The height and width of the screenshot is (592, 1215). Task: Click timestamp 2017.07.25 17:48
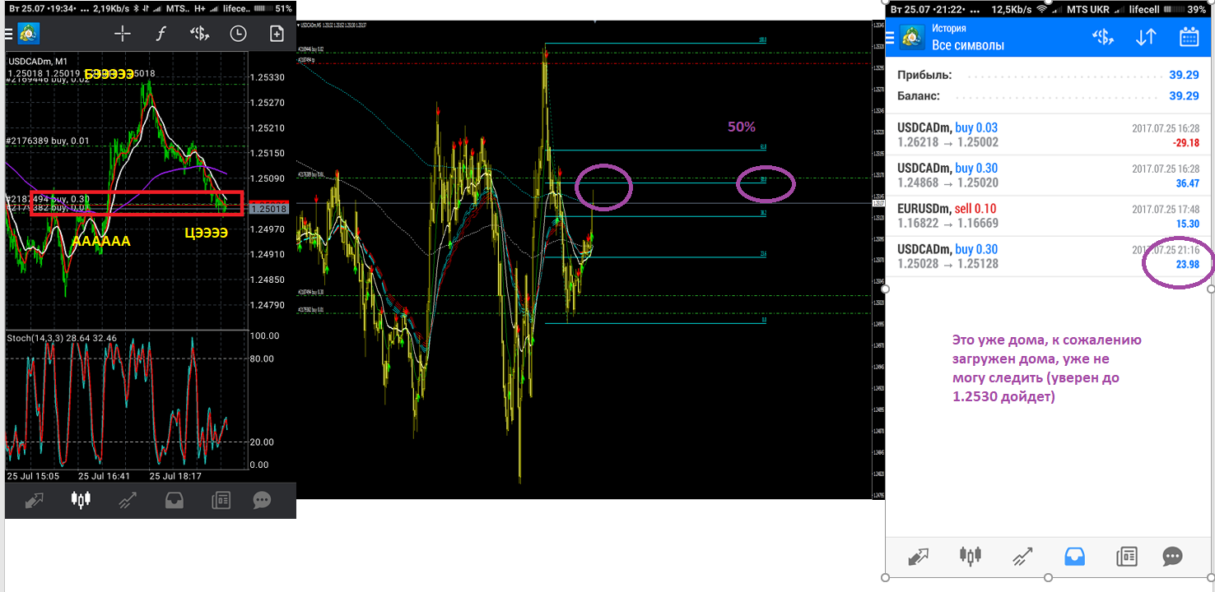pos(1166,209)
